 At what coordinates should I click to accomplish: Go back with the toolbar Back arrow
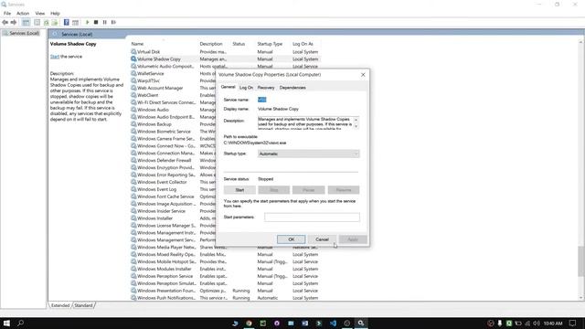[5, 22]
